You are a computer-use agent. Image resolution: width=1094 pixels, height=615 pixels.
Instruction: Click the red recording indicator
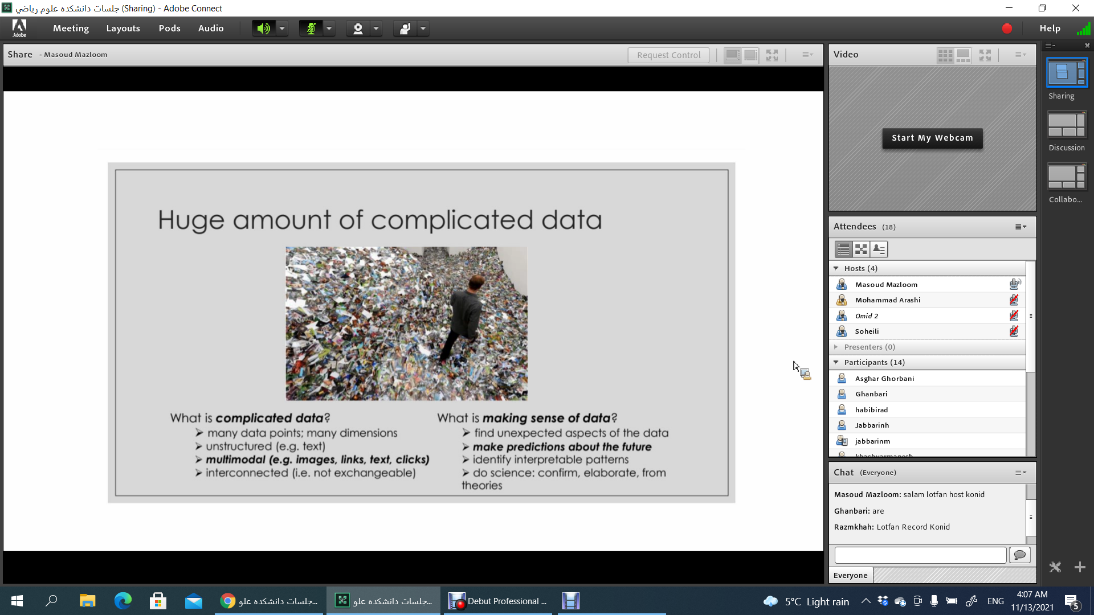tap(1007, 28)
